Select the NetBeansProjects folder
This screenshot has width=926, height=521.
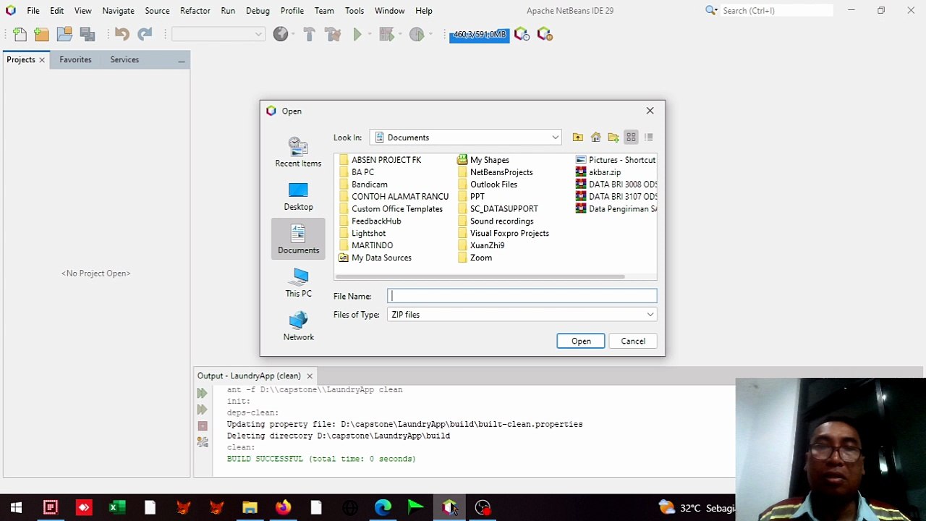tap(495, 172)
